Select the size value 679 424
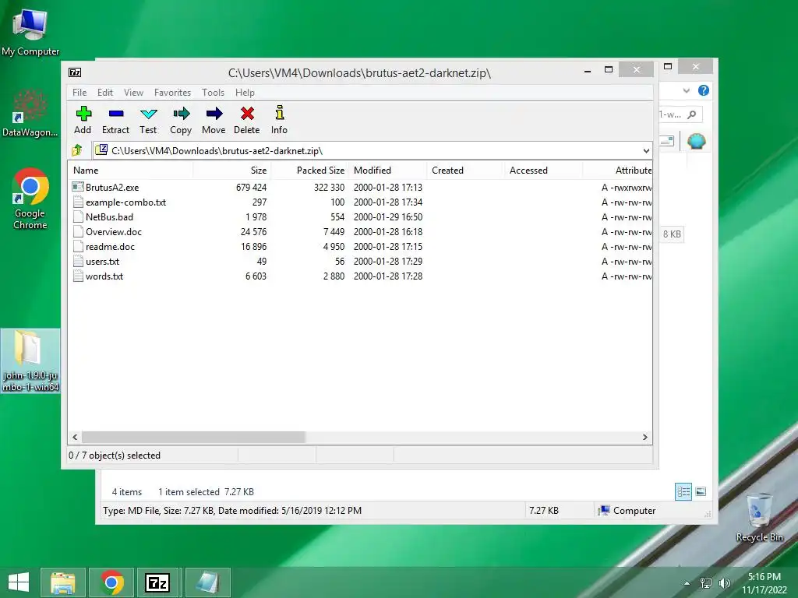Image resolution: width=798 pixels, height=598 pixels. point(252,187)
